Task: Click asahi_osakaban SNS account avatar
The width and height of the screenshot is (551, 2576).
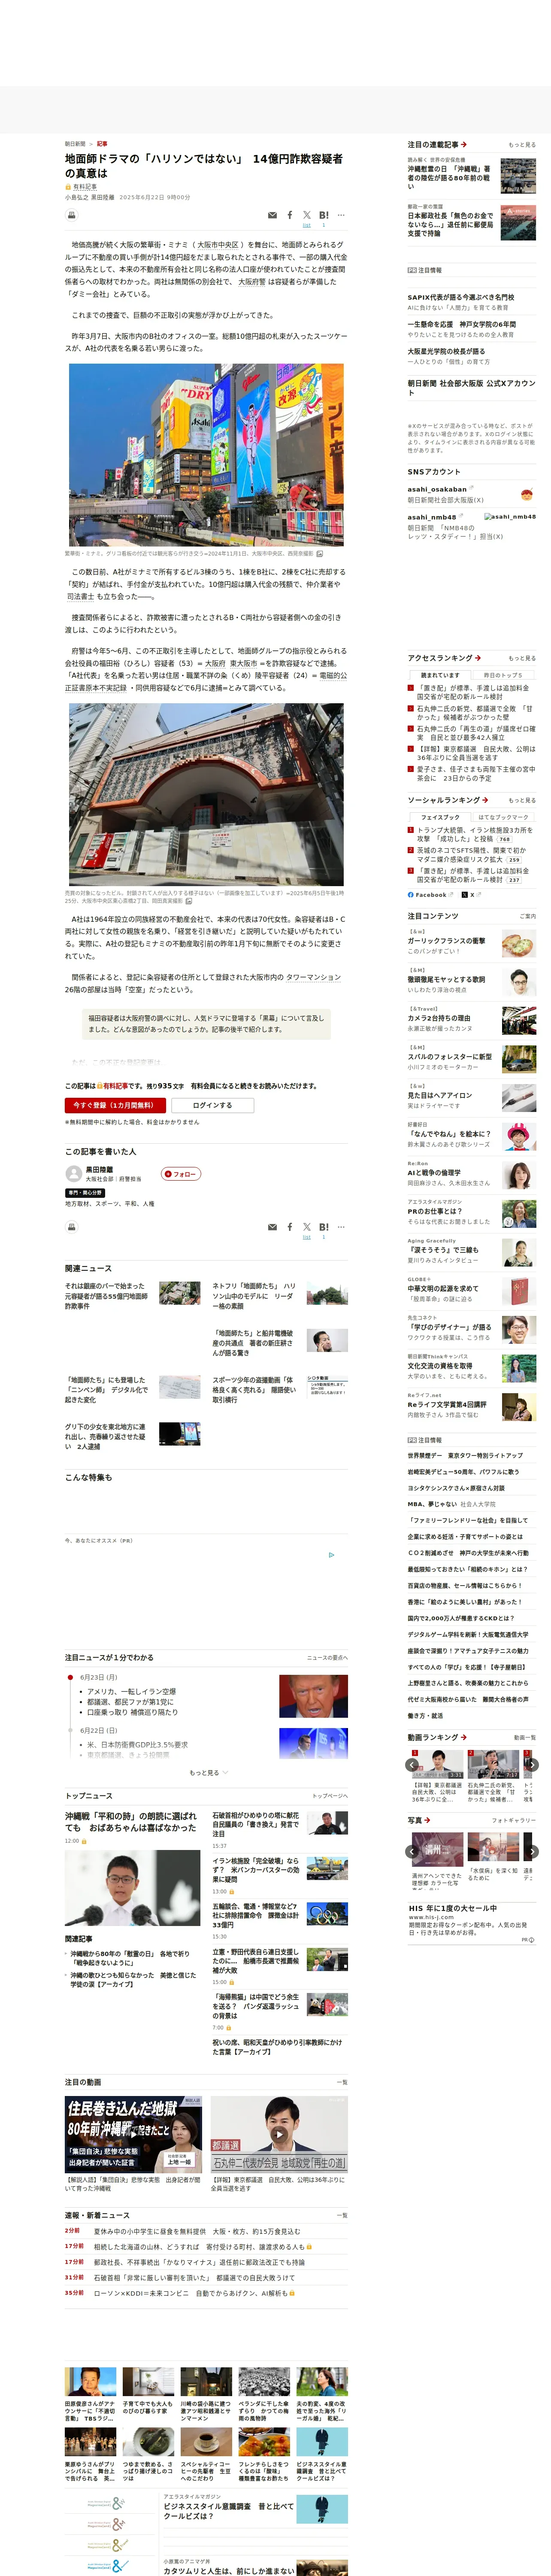Action: 526,494
